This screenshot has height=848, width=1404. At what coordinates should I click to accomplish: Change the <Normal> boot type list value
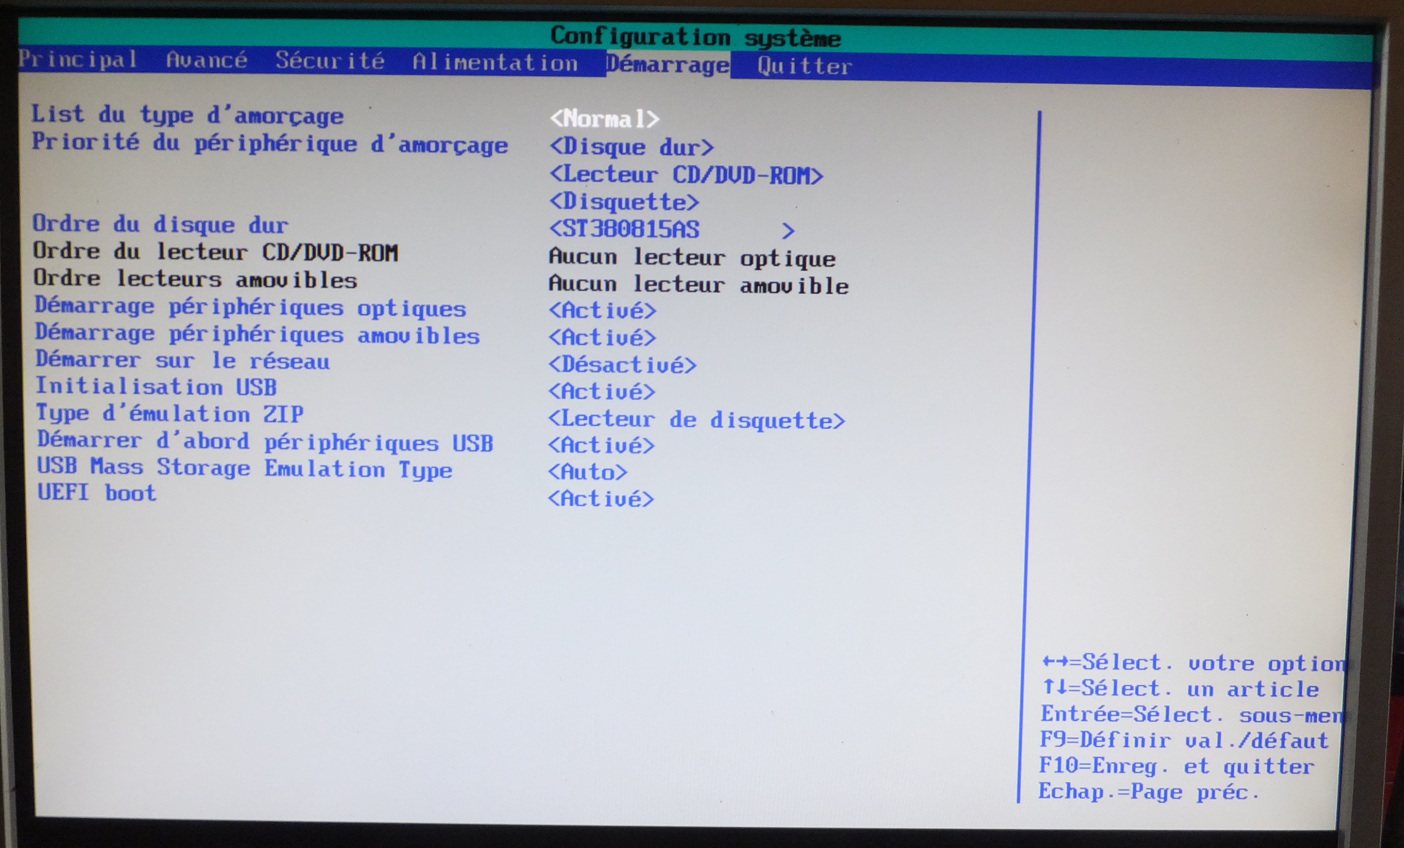pyautogui.click(x=604, y=119)
